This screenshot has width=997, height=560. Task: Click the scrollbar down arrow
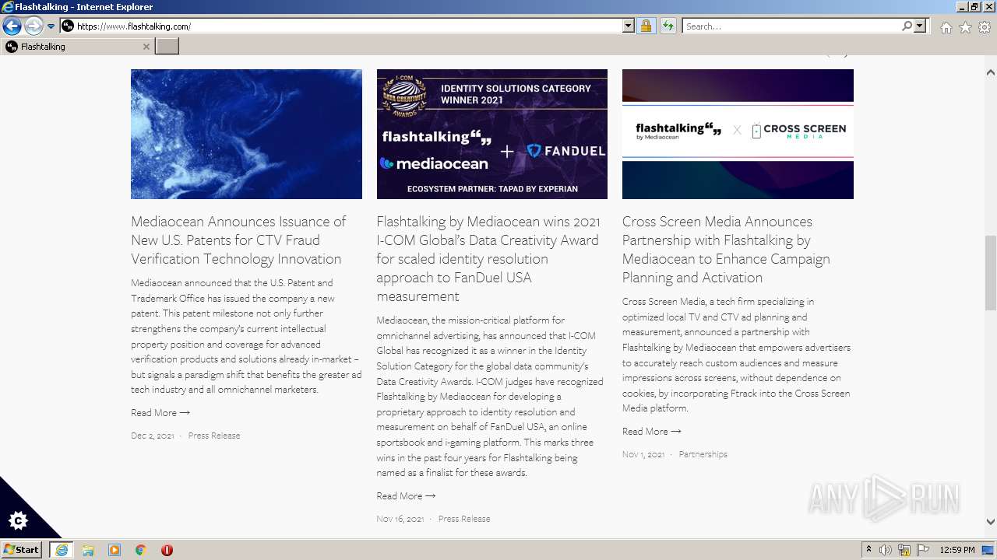[x=991, y=523]
